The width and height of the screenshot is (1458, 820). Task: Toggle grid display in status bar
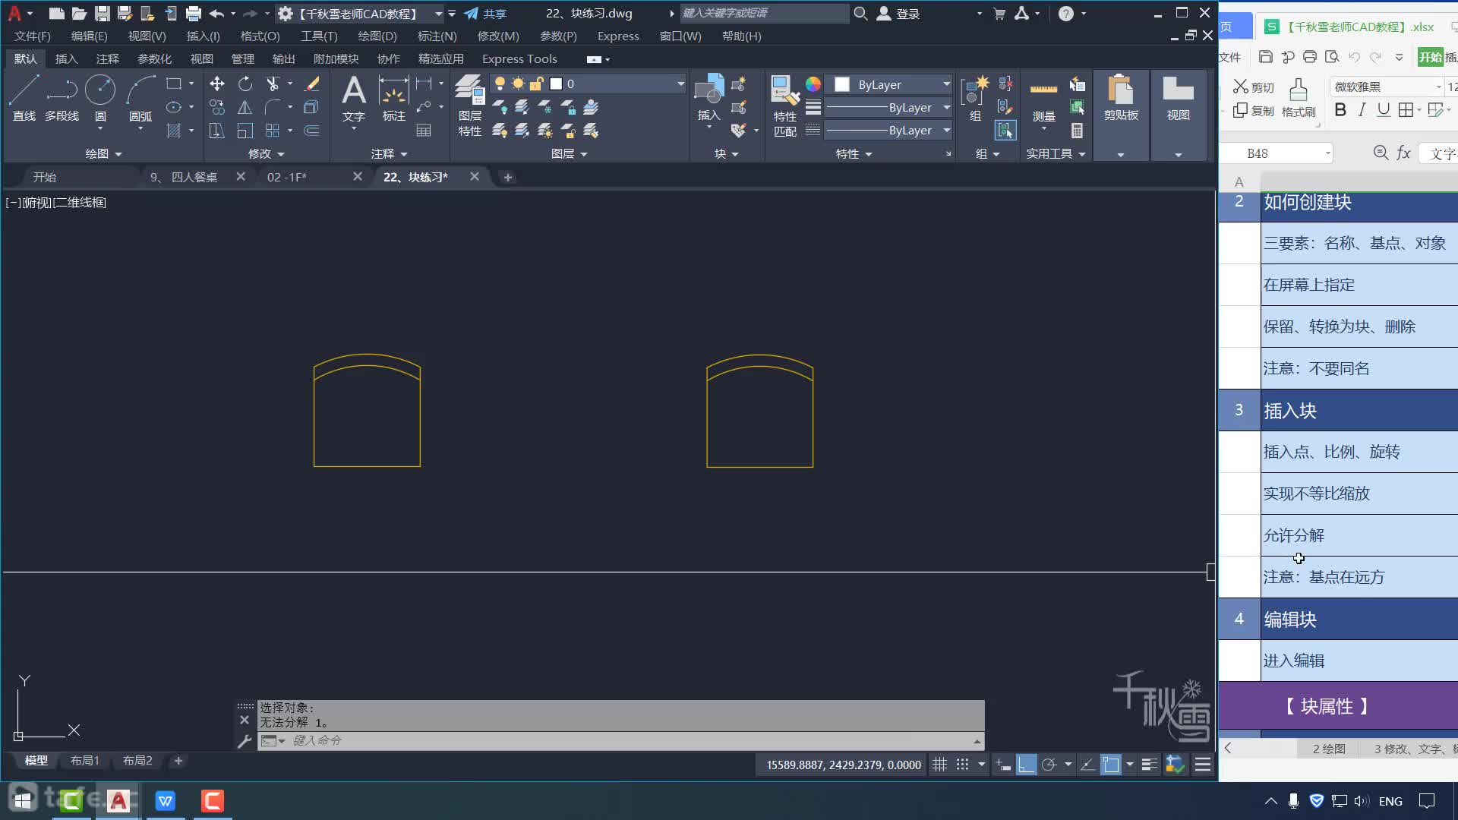pyautogui.click(x=940, y=765)
